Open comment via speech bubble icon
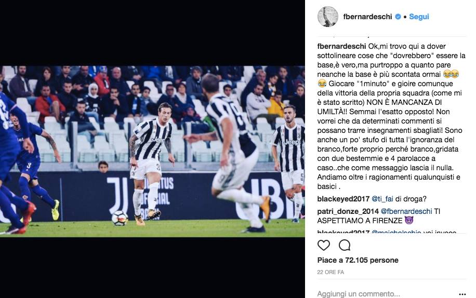 coord(345,245)
